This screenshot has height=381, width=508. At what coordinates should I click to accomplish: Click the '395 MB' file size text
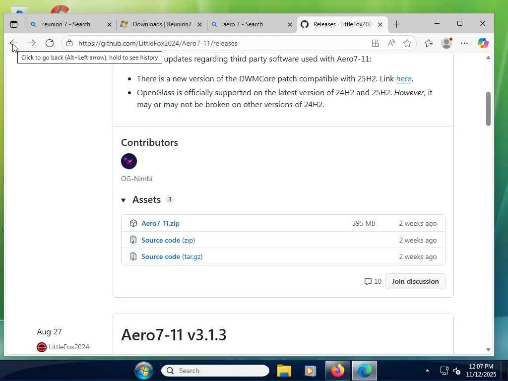coord(364,223)
